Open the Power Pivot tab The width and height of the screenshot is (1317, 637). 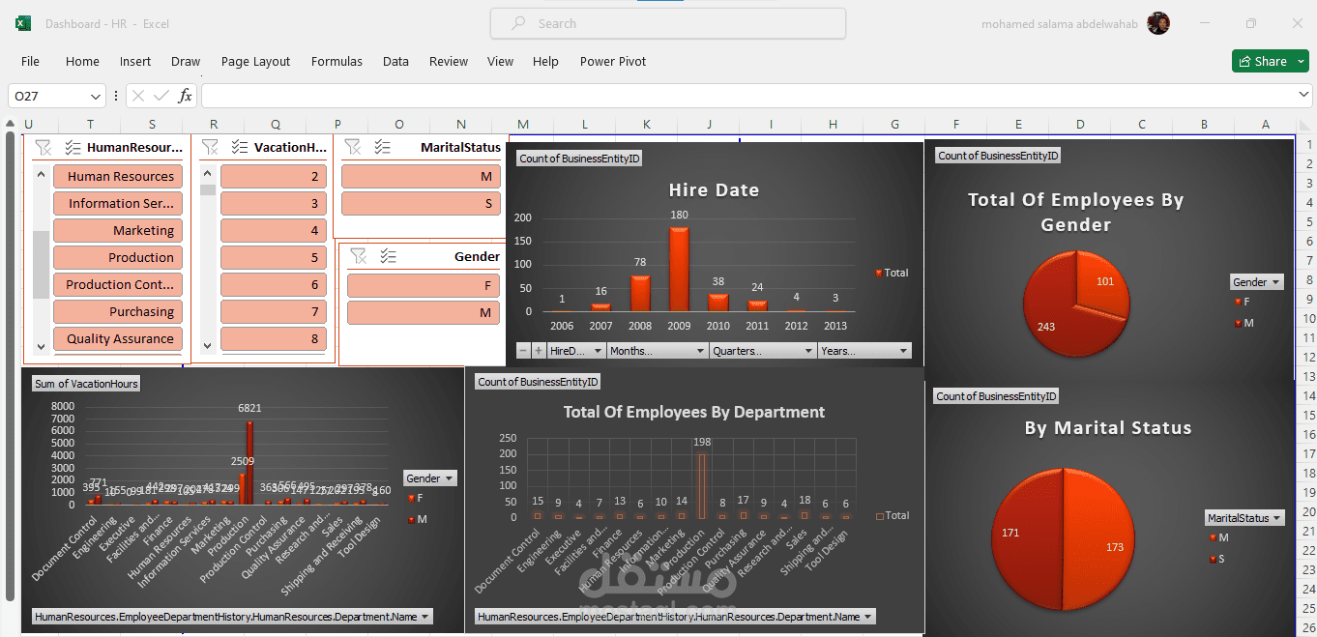pyautogui.click(x=613, y=61)
